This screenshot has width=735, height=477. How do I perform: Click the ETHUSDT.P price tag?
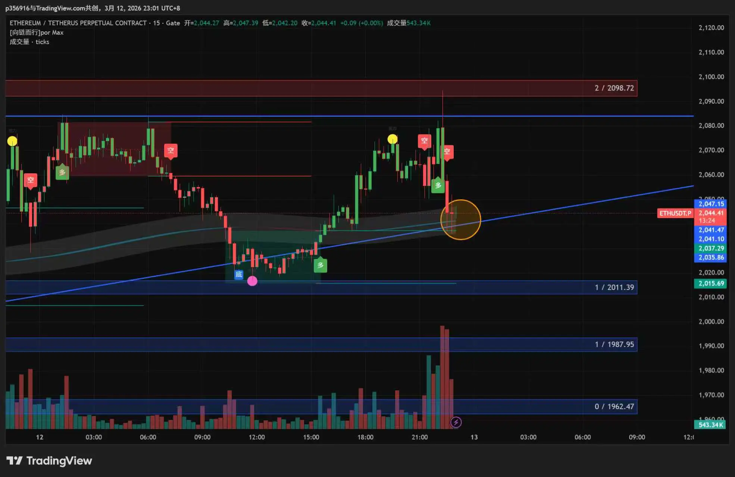point(675,213)
